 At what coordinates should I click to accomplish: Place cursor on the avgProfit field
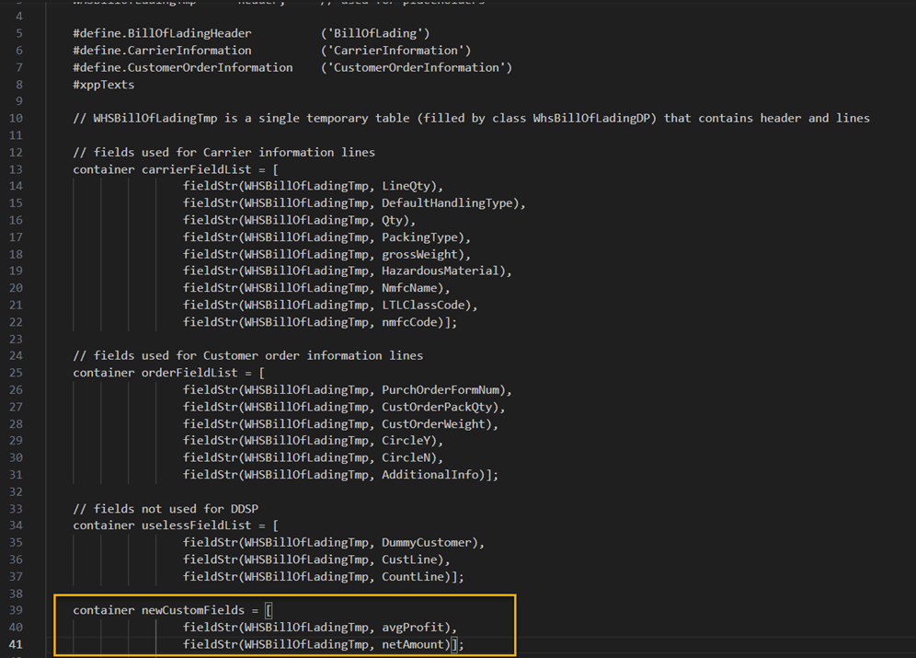[416, 628]
